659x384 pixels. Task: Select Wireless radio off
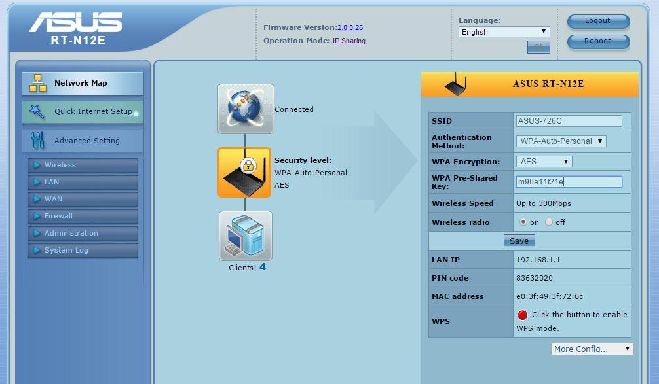[x=549, y=222]
